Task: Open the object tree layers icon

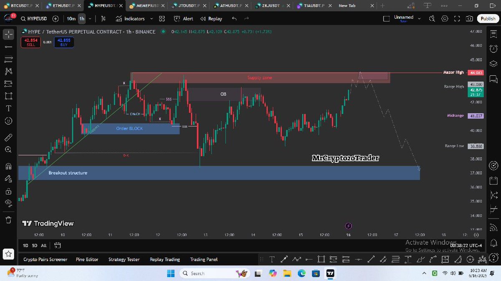Action: 493,64
